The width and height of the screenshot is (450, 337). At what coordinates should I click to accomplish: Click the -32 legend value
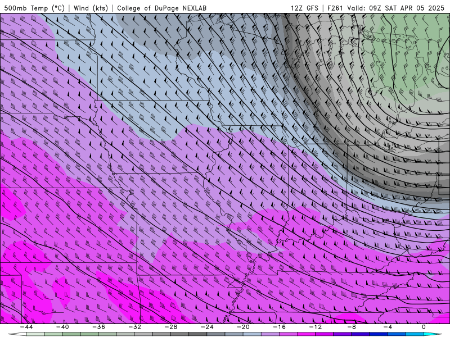coord(134,327)
